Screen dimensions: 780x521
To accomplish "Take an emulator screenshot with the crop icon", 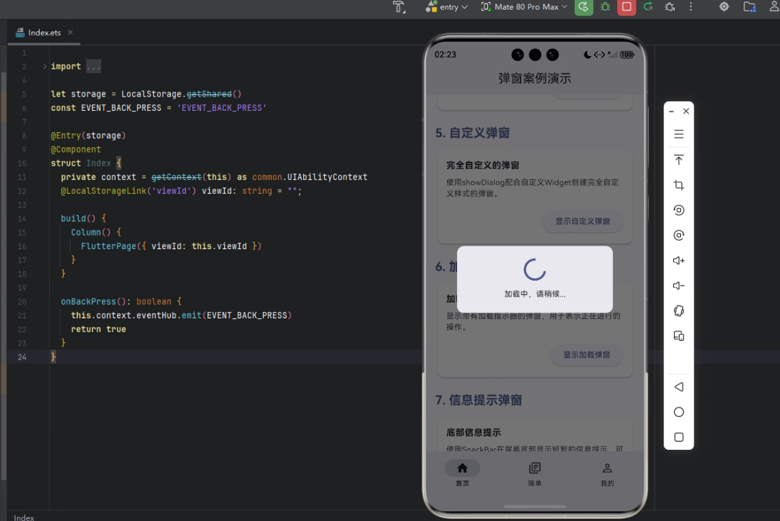I will (x=679, y=185).
